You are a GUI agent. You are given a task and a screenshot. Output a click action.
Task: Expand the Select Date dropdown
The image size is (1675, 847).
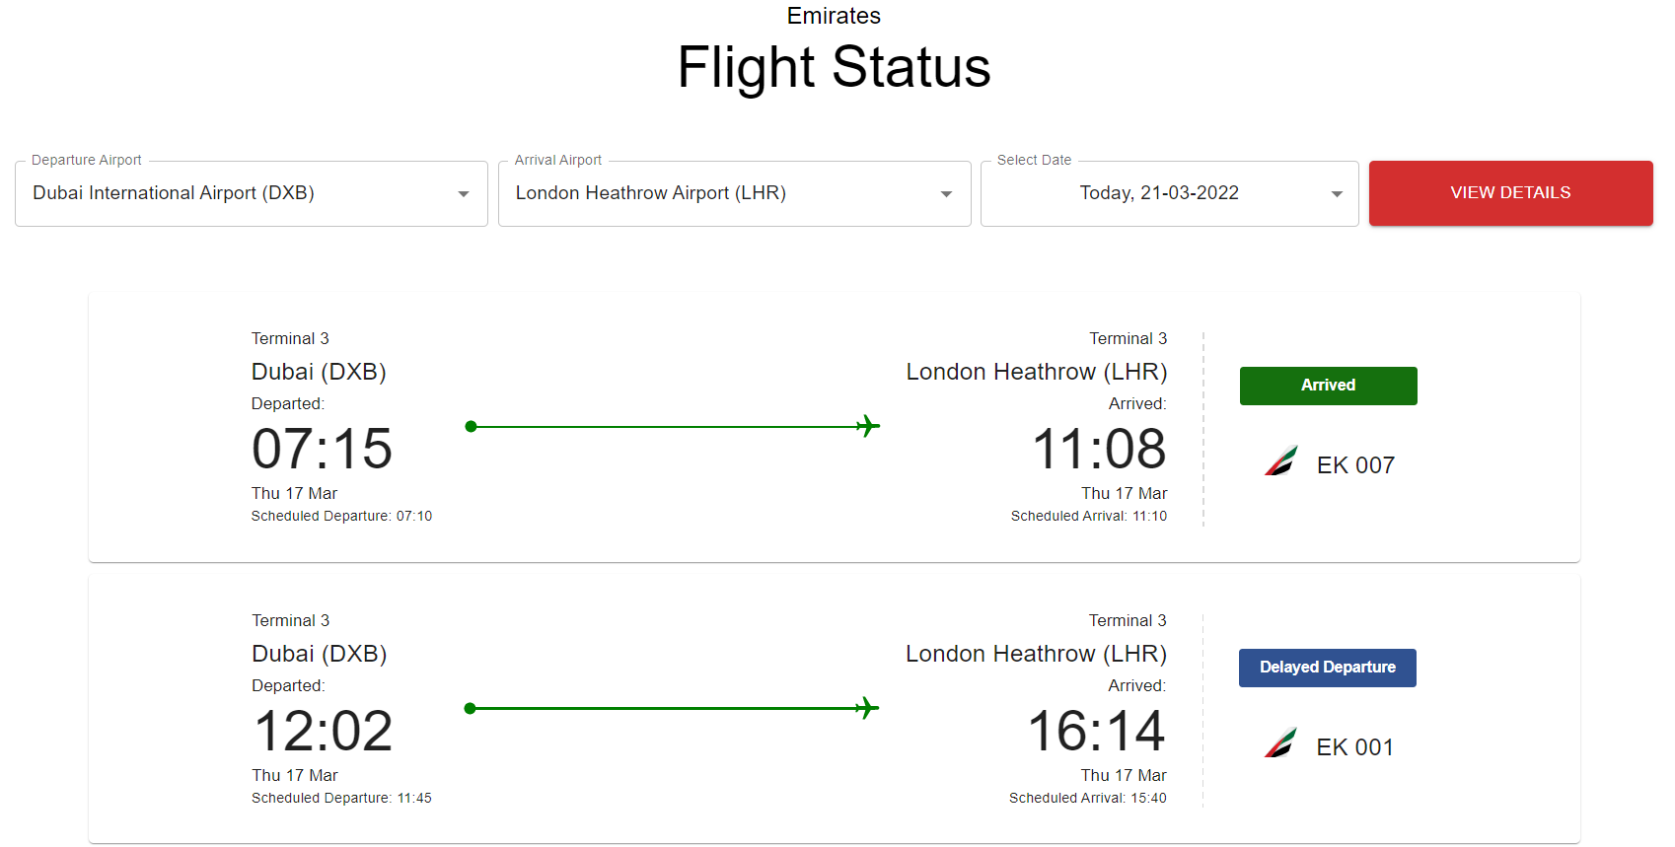(1337, 193)
